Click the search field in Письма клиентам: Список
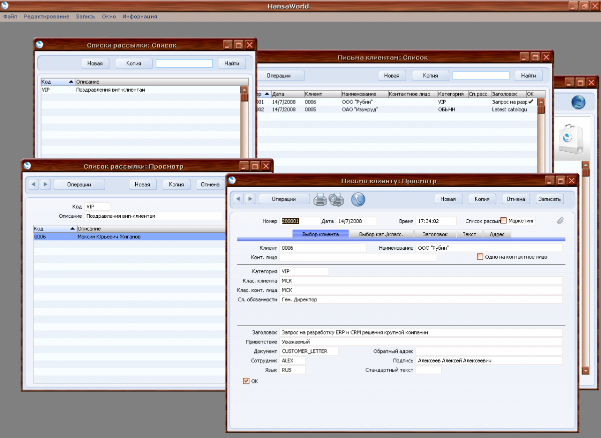This screenshot has height=438, width=601. (x=481, y=76)
